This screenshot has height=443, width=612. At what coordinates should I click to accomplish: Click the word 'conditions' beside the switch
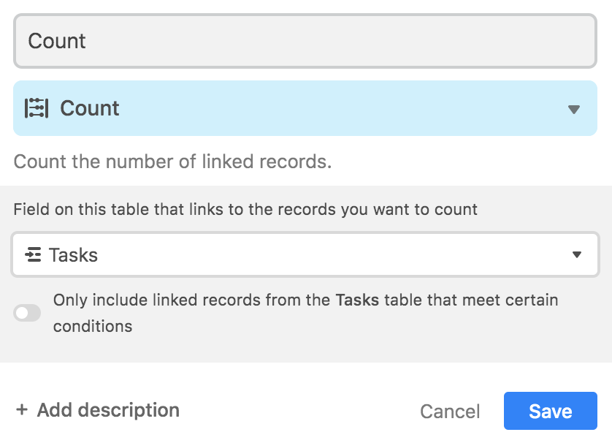point(93,327)
